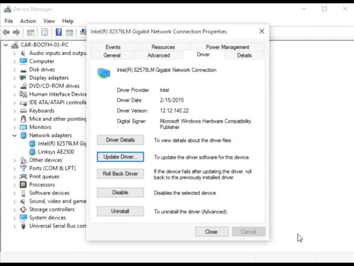Click the Driver Details button
354x266 pixels.
coord(121,140)
